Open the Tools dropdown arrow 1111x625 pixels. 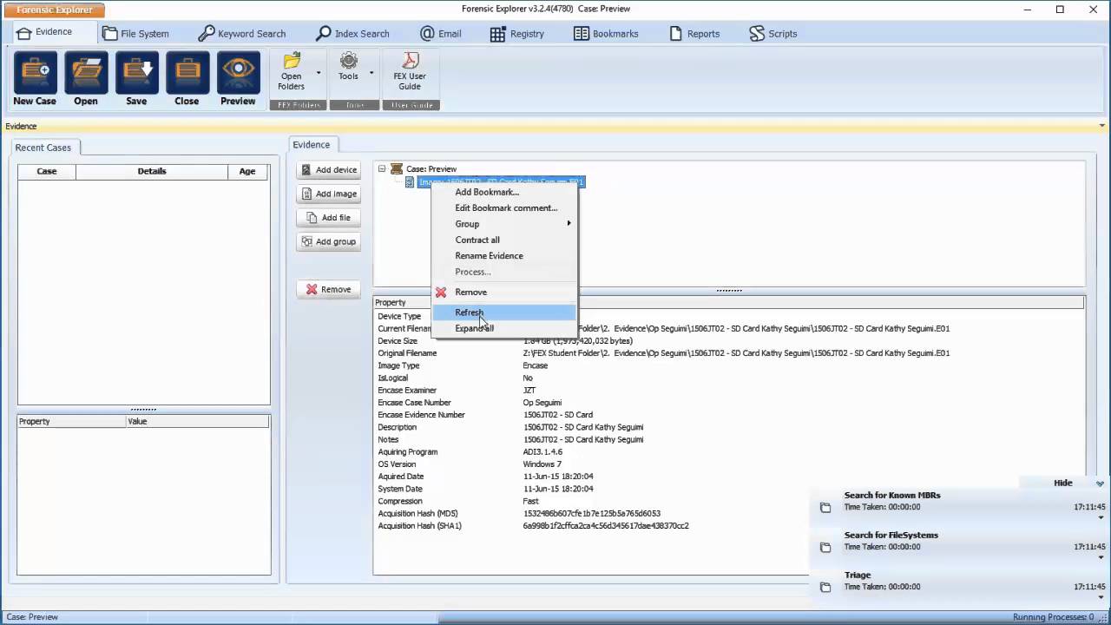371,73
